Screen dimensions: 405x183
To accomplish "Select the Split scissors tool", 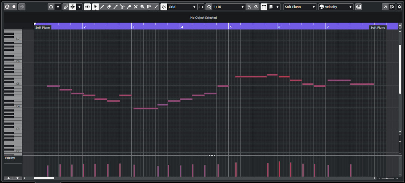I will click(122, 7).
